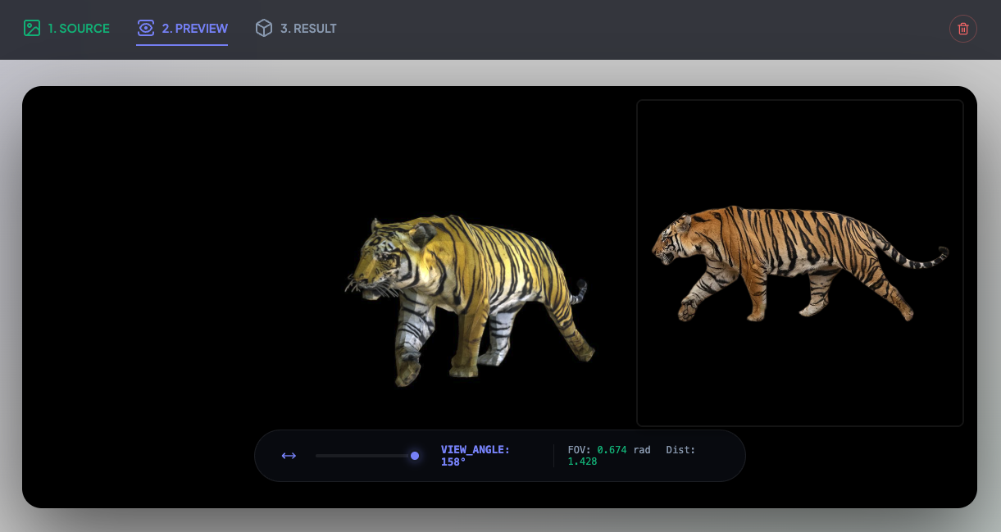The height and width of the screenshot is (532, 1001).
Task: Click the rad unit label after FOV
Action: pyautogui.click(x=642, y=450)
